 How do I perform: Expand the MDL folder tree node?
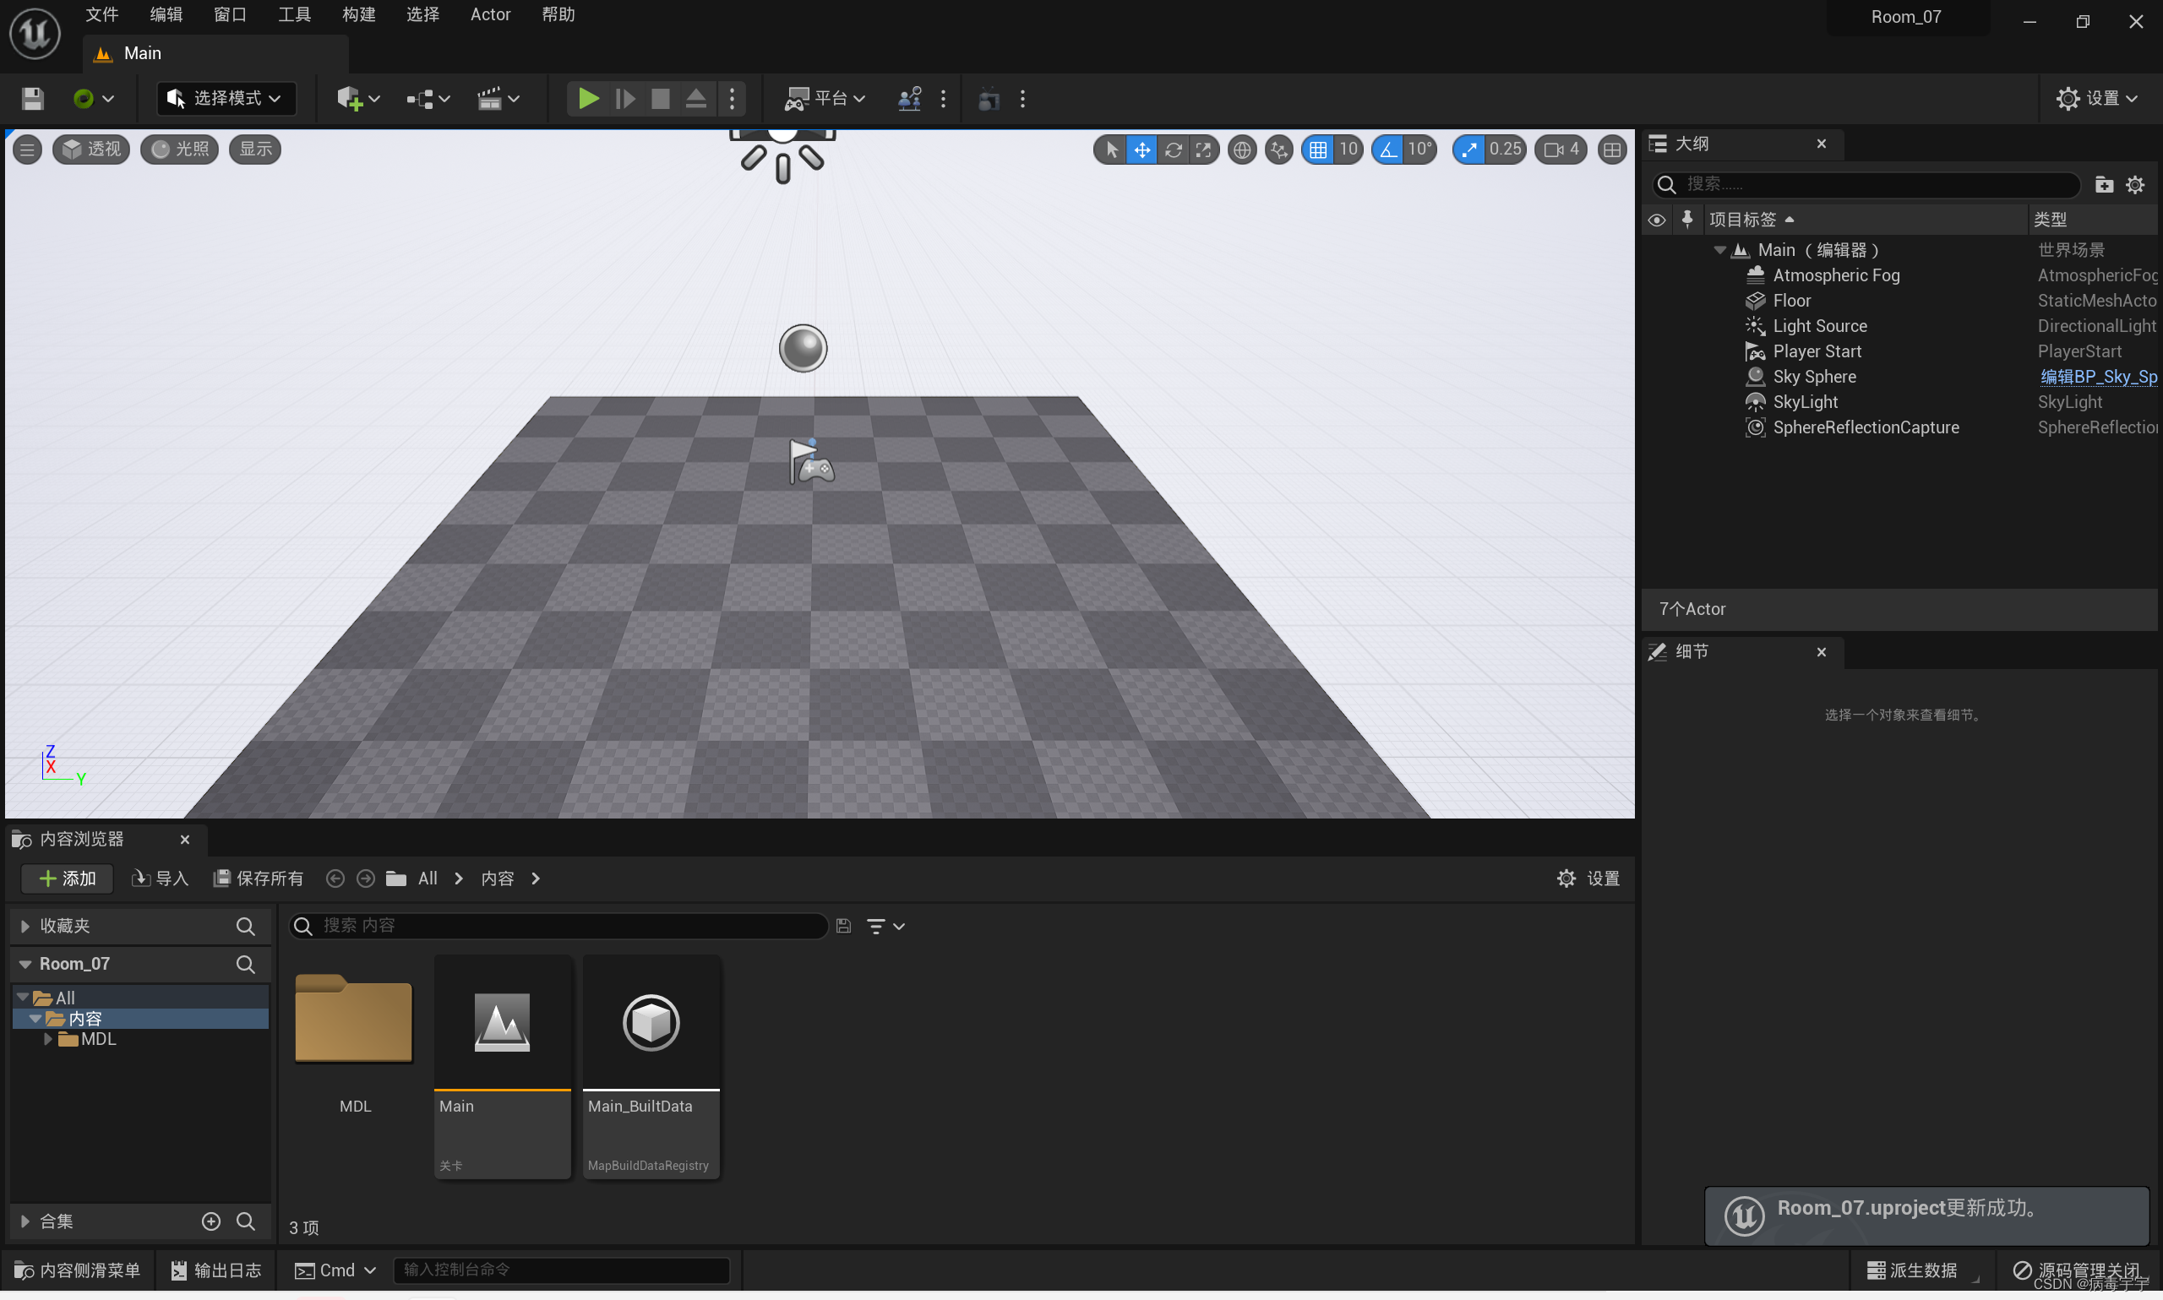pyautogui.click(x=47, y=1039)
